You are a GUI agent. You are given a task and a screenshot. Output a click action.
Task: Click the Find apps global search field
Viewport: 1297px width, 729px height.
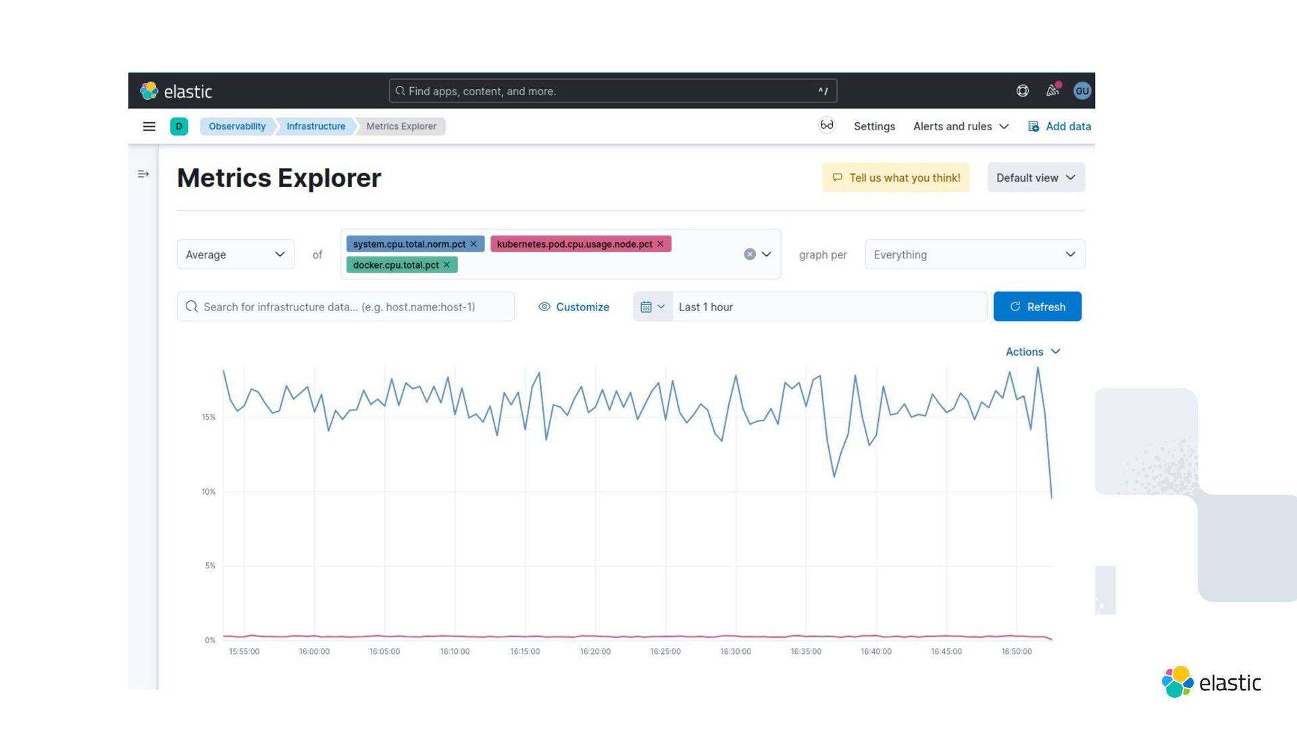613,91
